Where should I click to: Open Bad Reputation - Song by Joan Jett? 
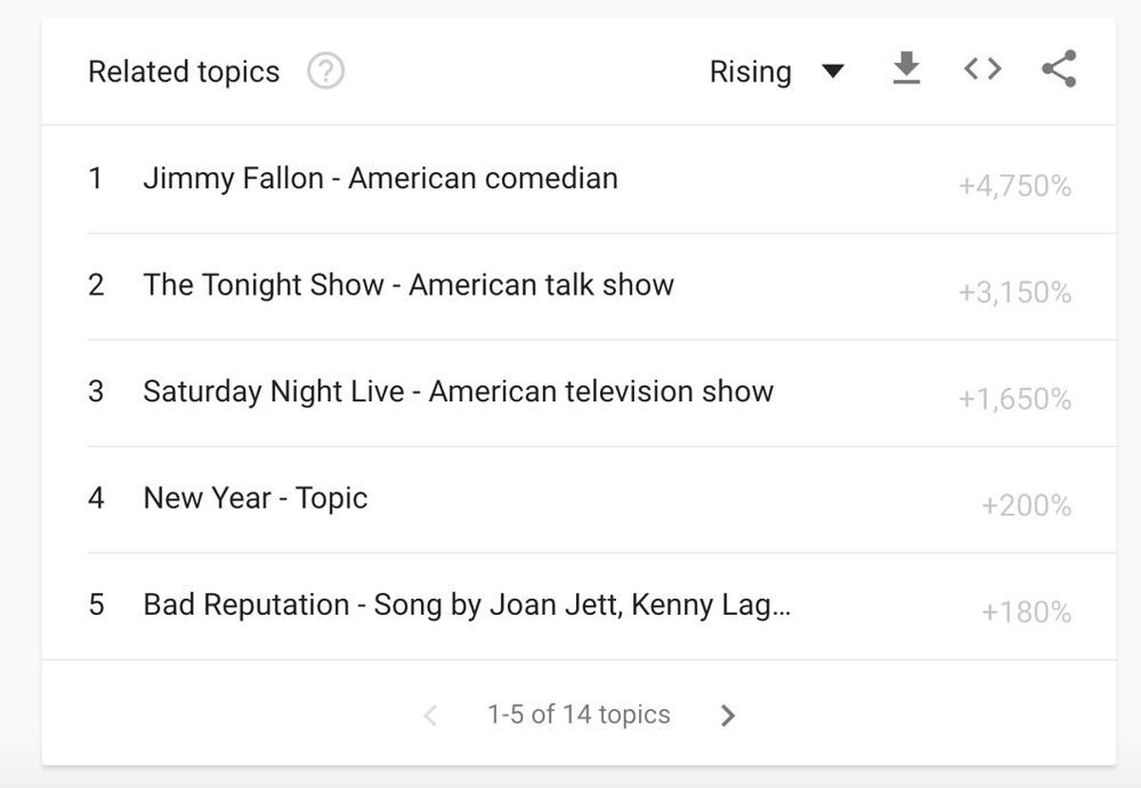pyautogui.click(x=466, y=605)
